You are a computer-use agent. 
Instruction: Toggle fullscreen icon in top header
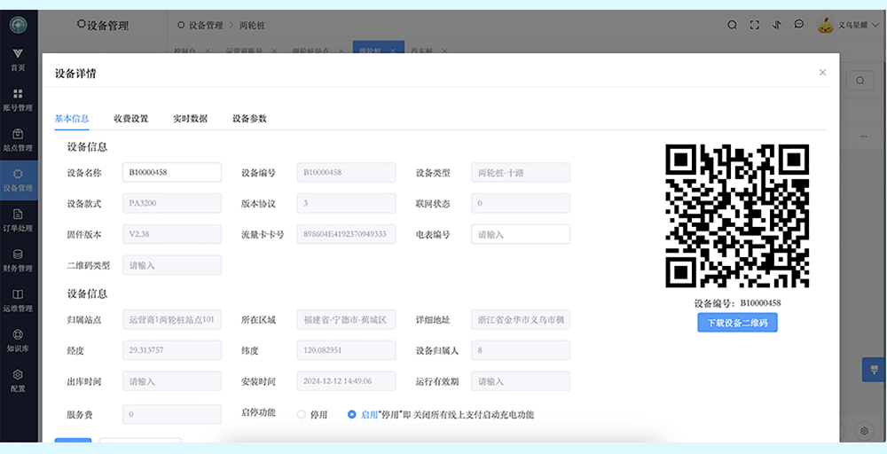pyautogui.click(x=754, y=25)
